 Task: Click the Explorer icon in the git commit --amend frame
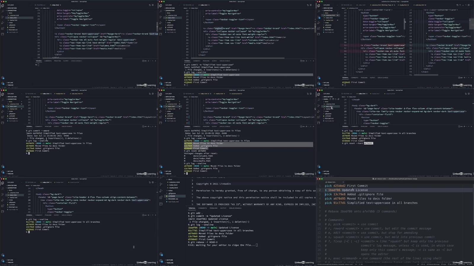point(3,94)
